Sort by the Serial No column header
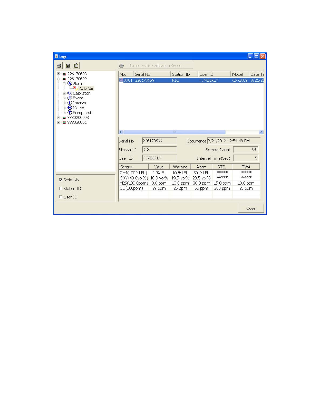Viewport: 320px width, 415px height. (152, 74)
